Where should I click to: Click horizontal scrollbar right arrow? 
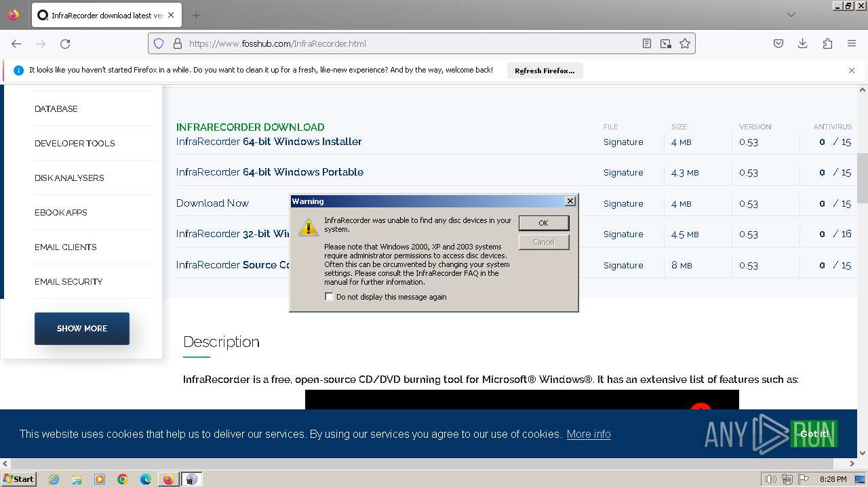852,464
